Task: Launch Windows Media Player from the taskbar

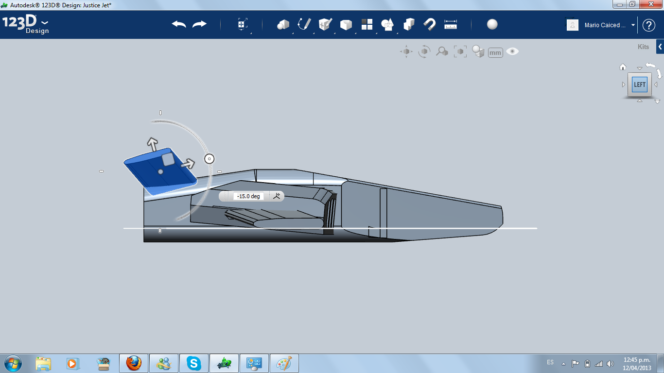Action: pyautogui.click(x=72, y=363)
